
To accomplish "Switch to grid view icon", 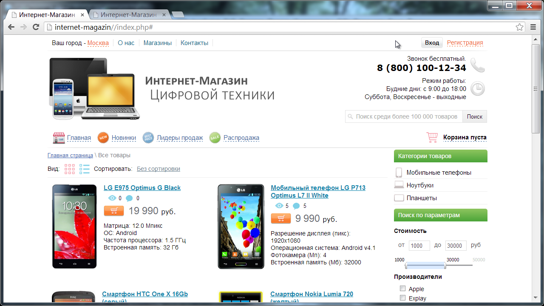I will coord(70,169).
